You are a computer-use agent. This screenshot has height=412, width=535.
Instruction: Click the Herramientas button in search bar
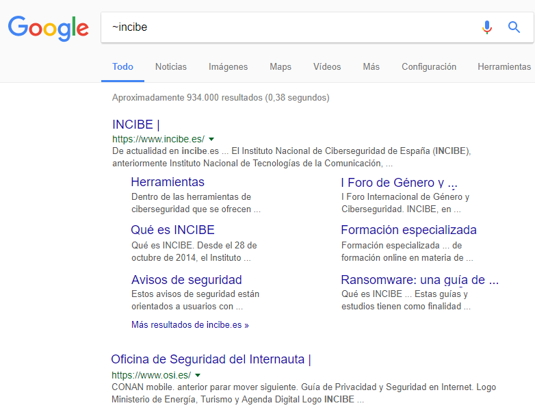click(504, 66)
